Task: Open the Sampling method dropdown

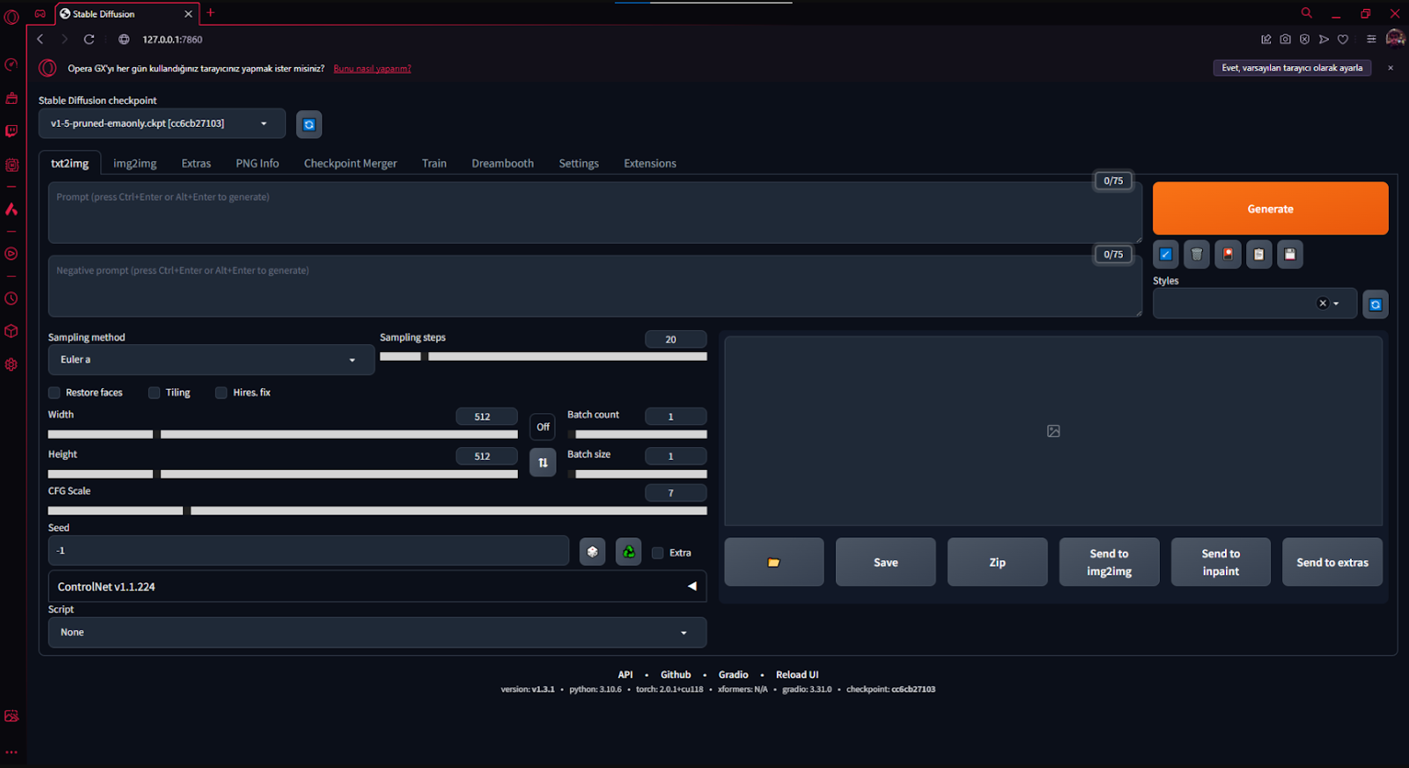Action: (211, 360)
